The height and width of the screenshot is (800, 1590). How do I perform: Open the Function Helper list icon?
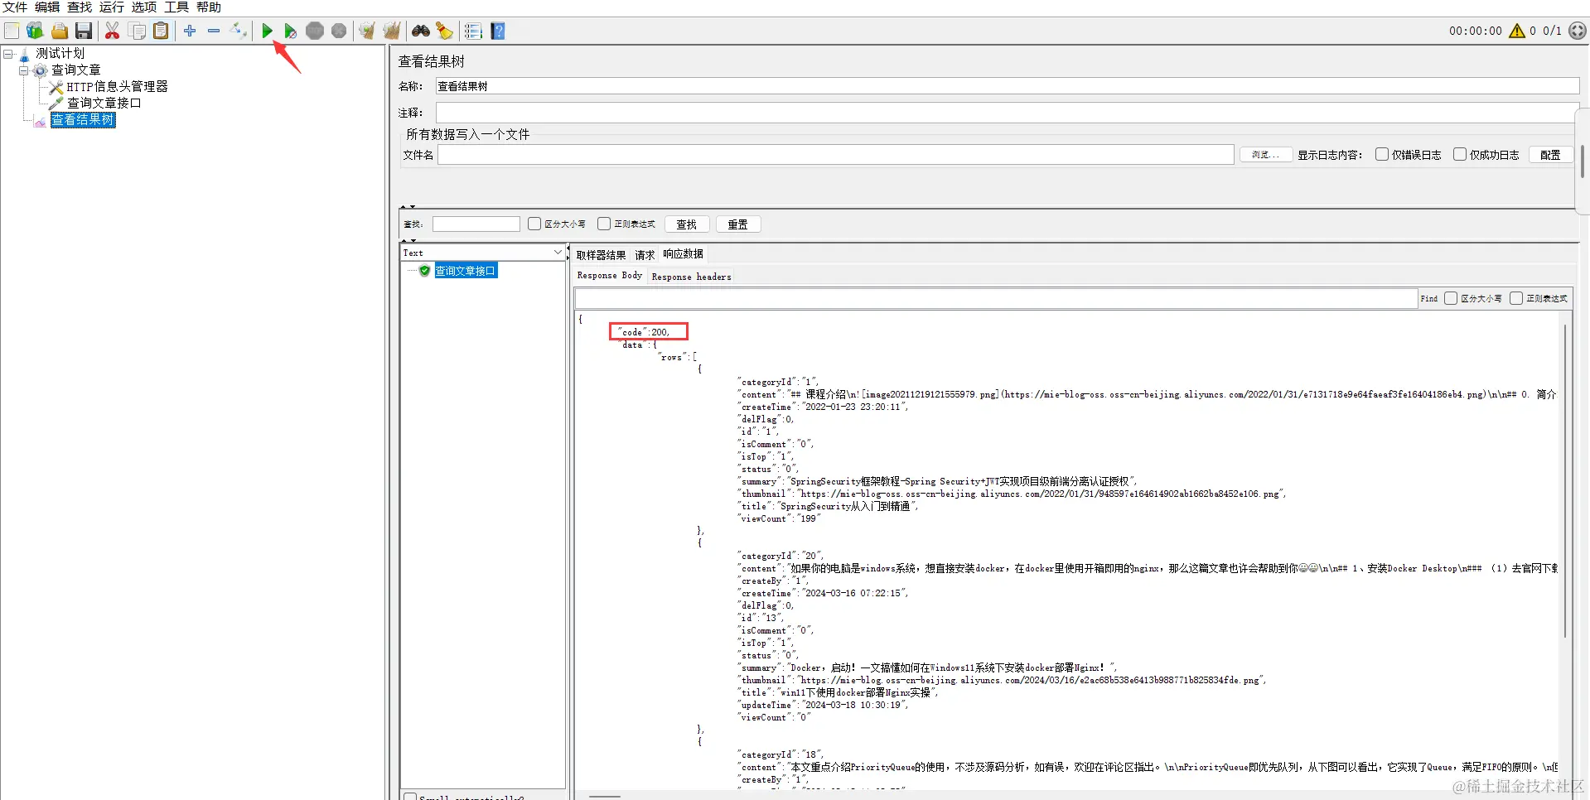pyautogui.click(x=473, y=31)
